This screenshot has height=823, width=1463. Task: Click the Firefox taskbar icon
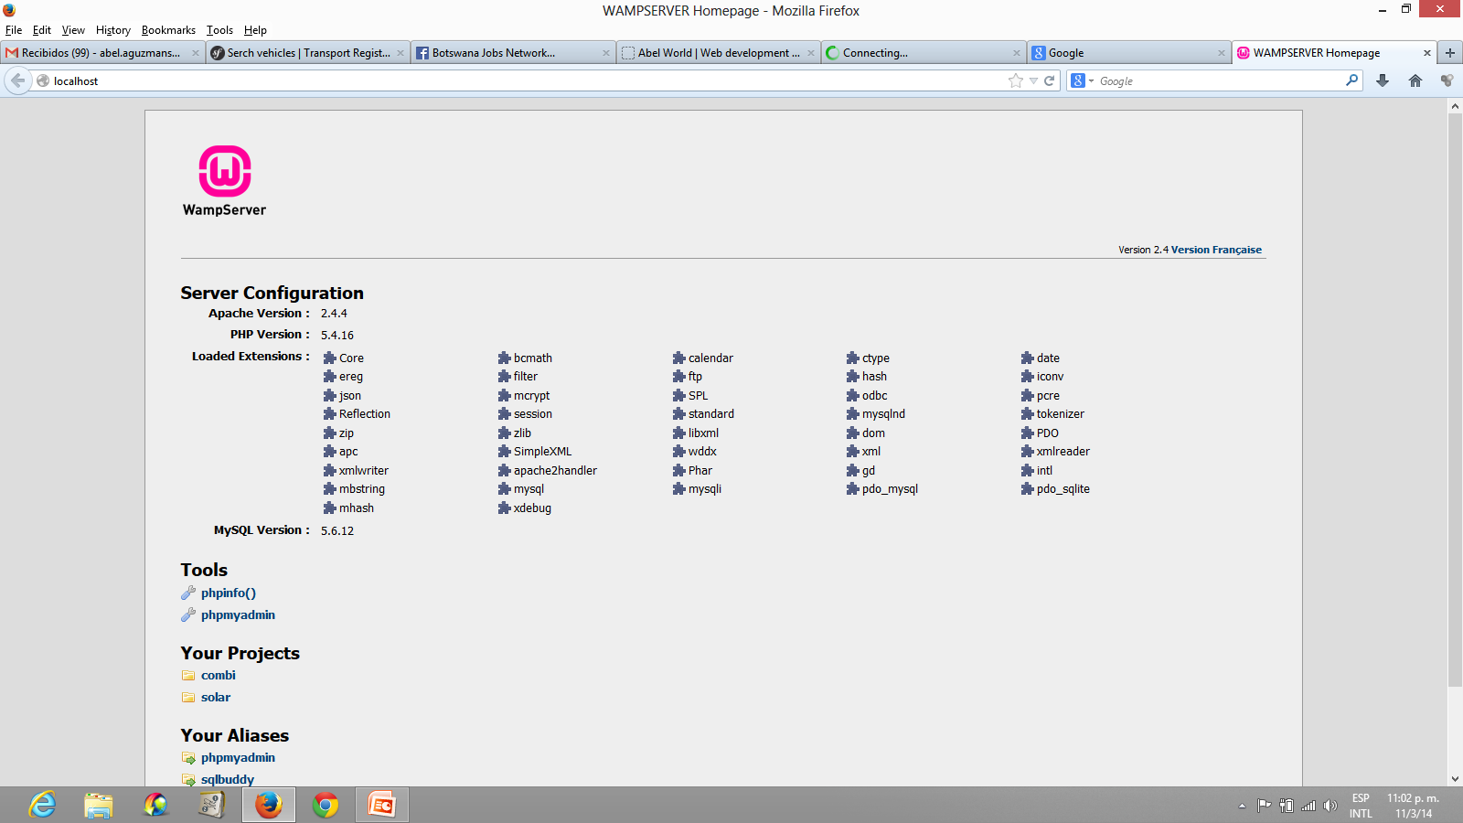pos(269,805)
